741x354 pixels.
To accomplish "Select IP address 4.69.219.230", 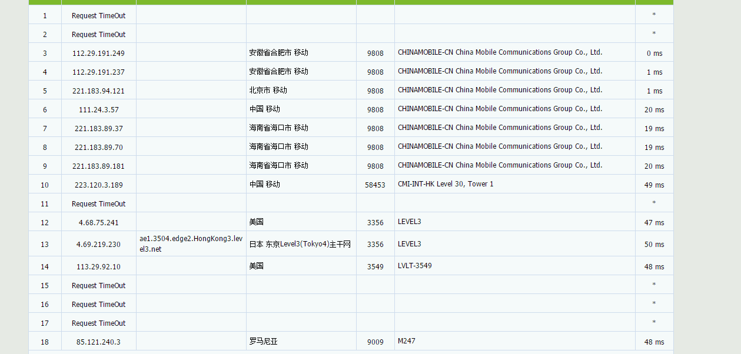I will pyautogui.click(x=98, y=244).
